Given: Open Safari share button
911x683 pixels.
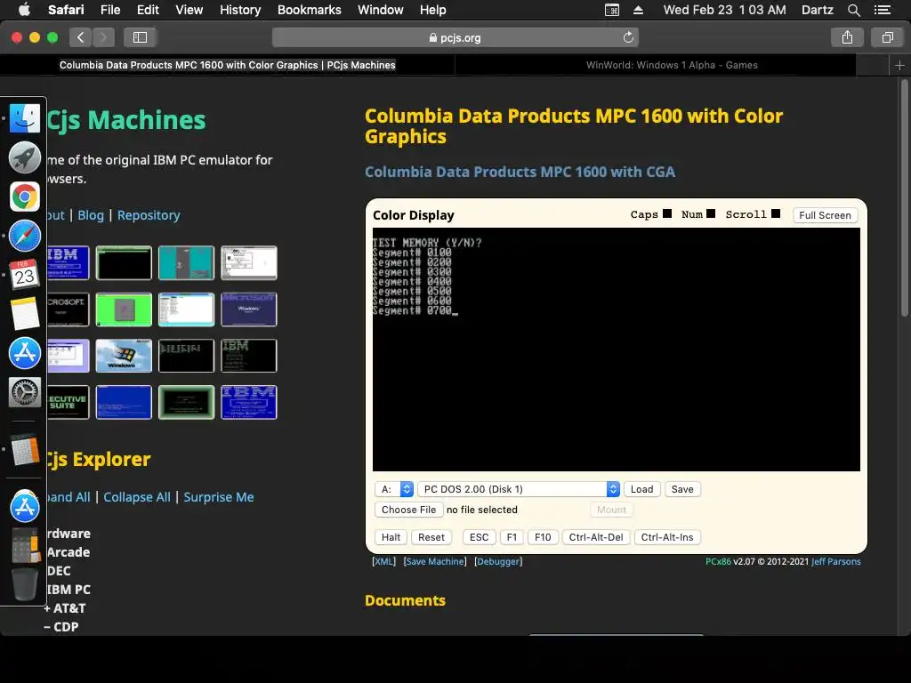Looking at the screenshot, I should coord(847,37).
